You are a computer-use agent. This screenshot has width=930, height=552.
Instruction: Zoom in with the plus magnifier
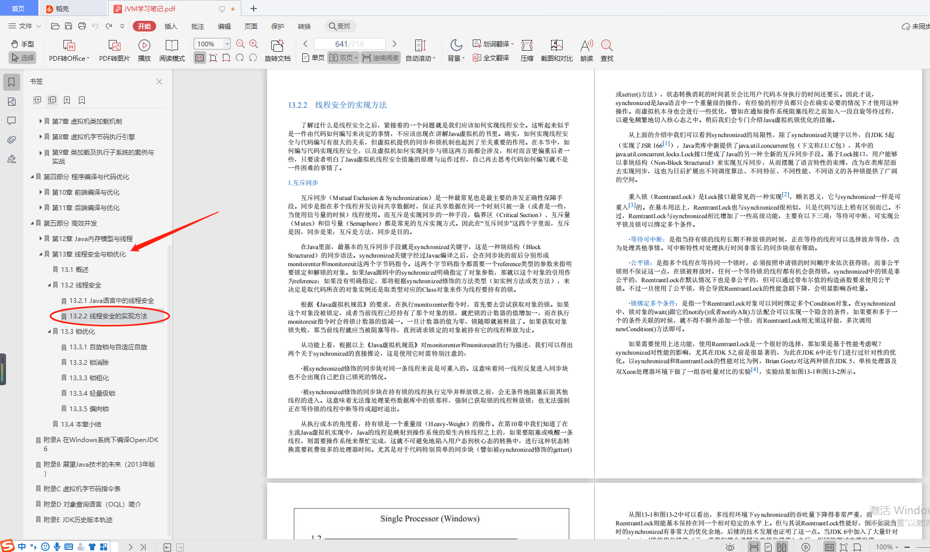(x=254, y=44)
